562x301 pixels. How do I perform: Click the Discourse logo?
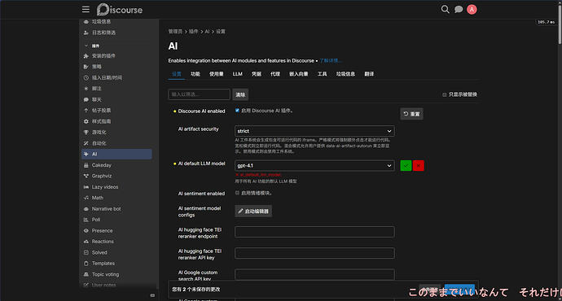[x=120, y=10]
